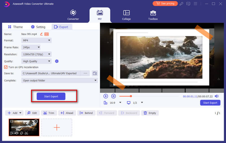The width and height of the screenshot is (226, 143).
Task: Click the Ahead button
Action: (67, 113)
